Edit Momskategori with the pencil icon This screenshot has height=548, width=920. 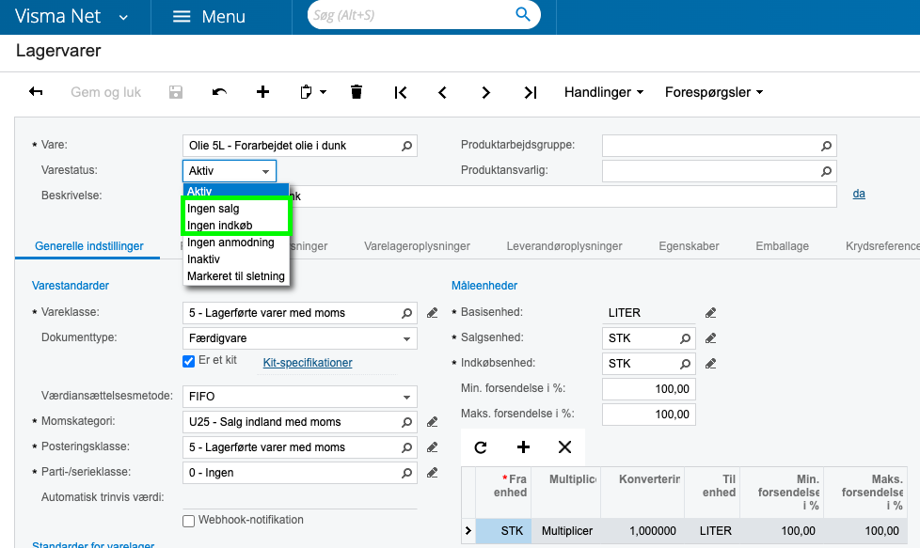click(x=433, y=422)
